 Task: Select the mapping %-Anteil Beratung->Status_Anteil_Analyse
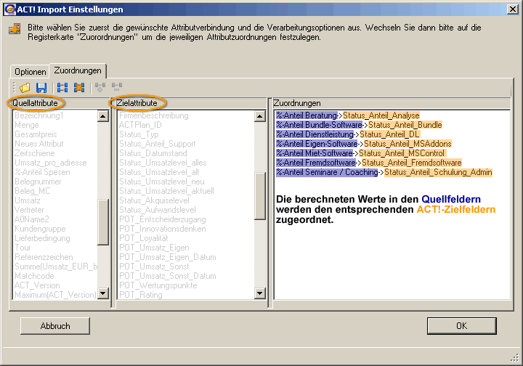click(x=347, y=115)
